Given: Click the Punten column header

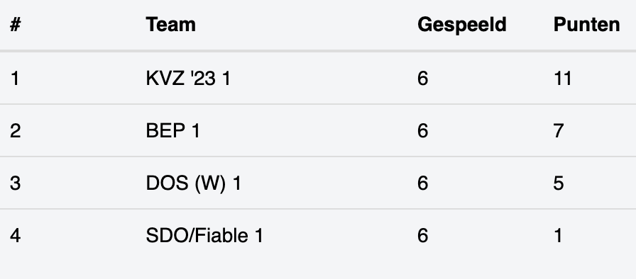Looking at the screenshot, I should [x=586, y=25].
